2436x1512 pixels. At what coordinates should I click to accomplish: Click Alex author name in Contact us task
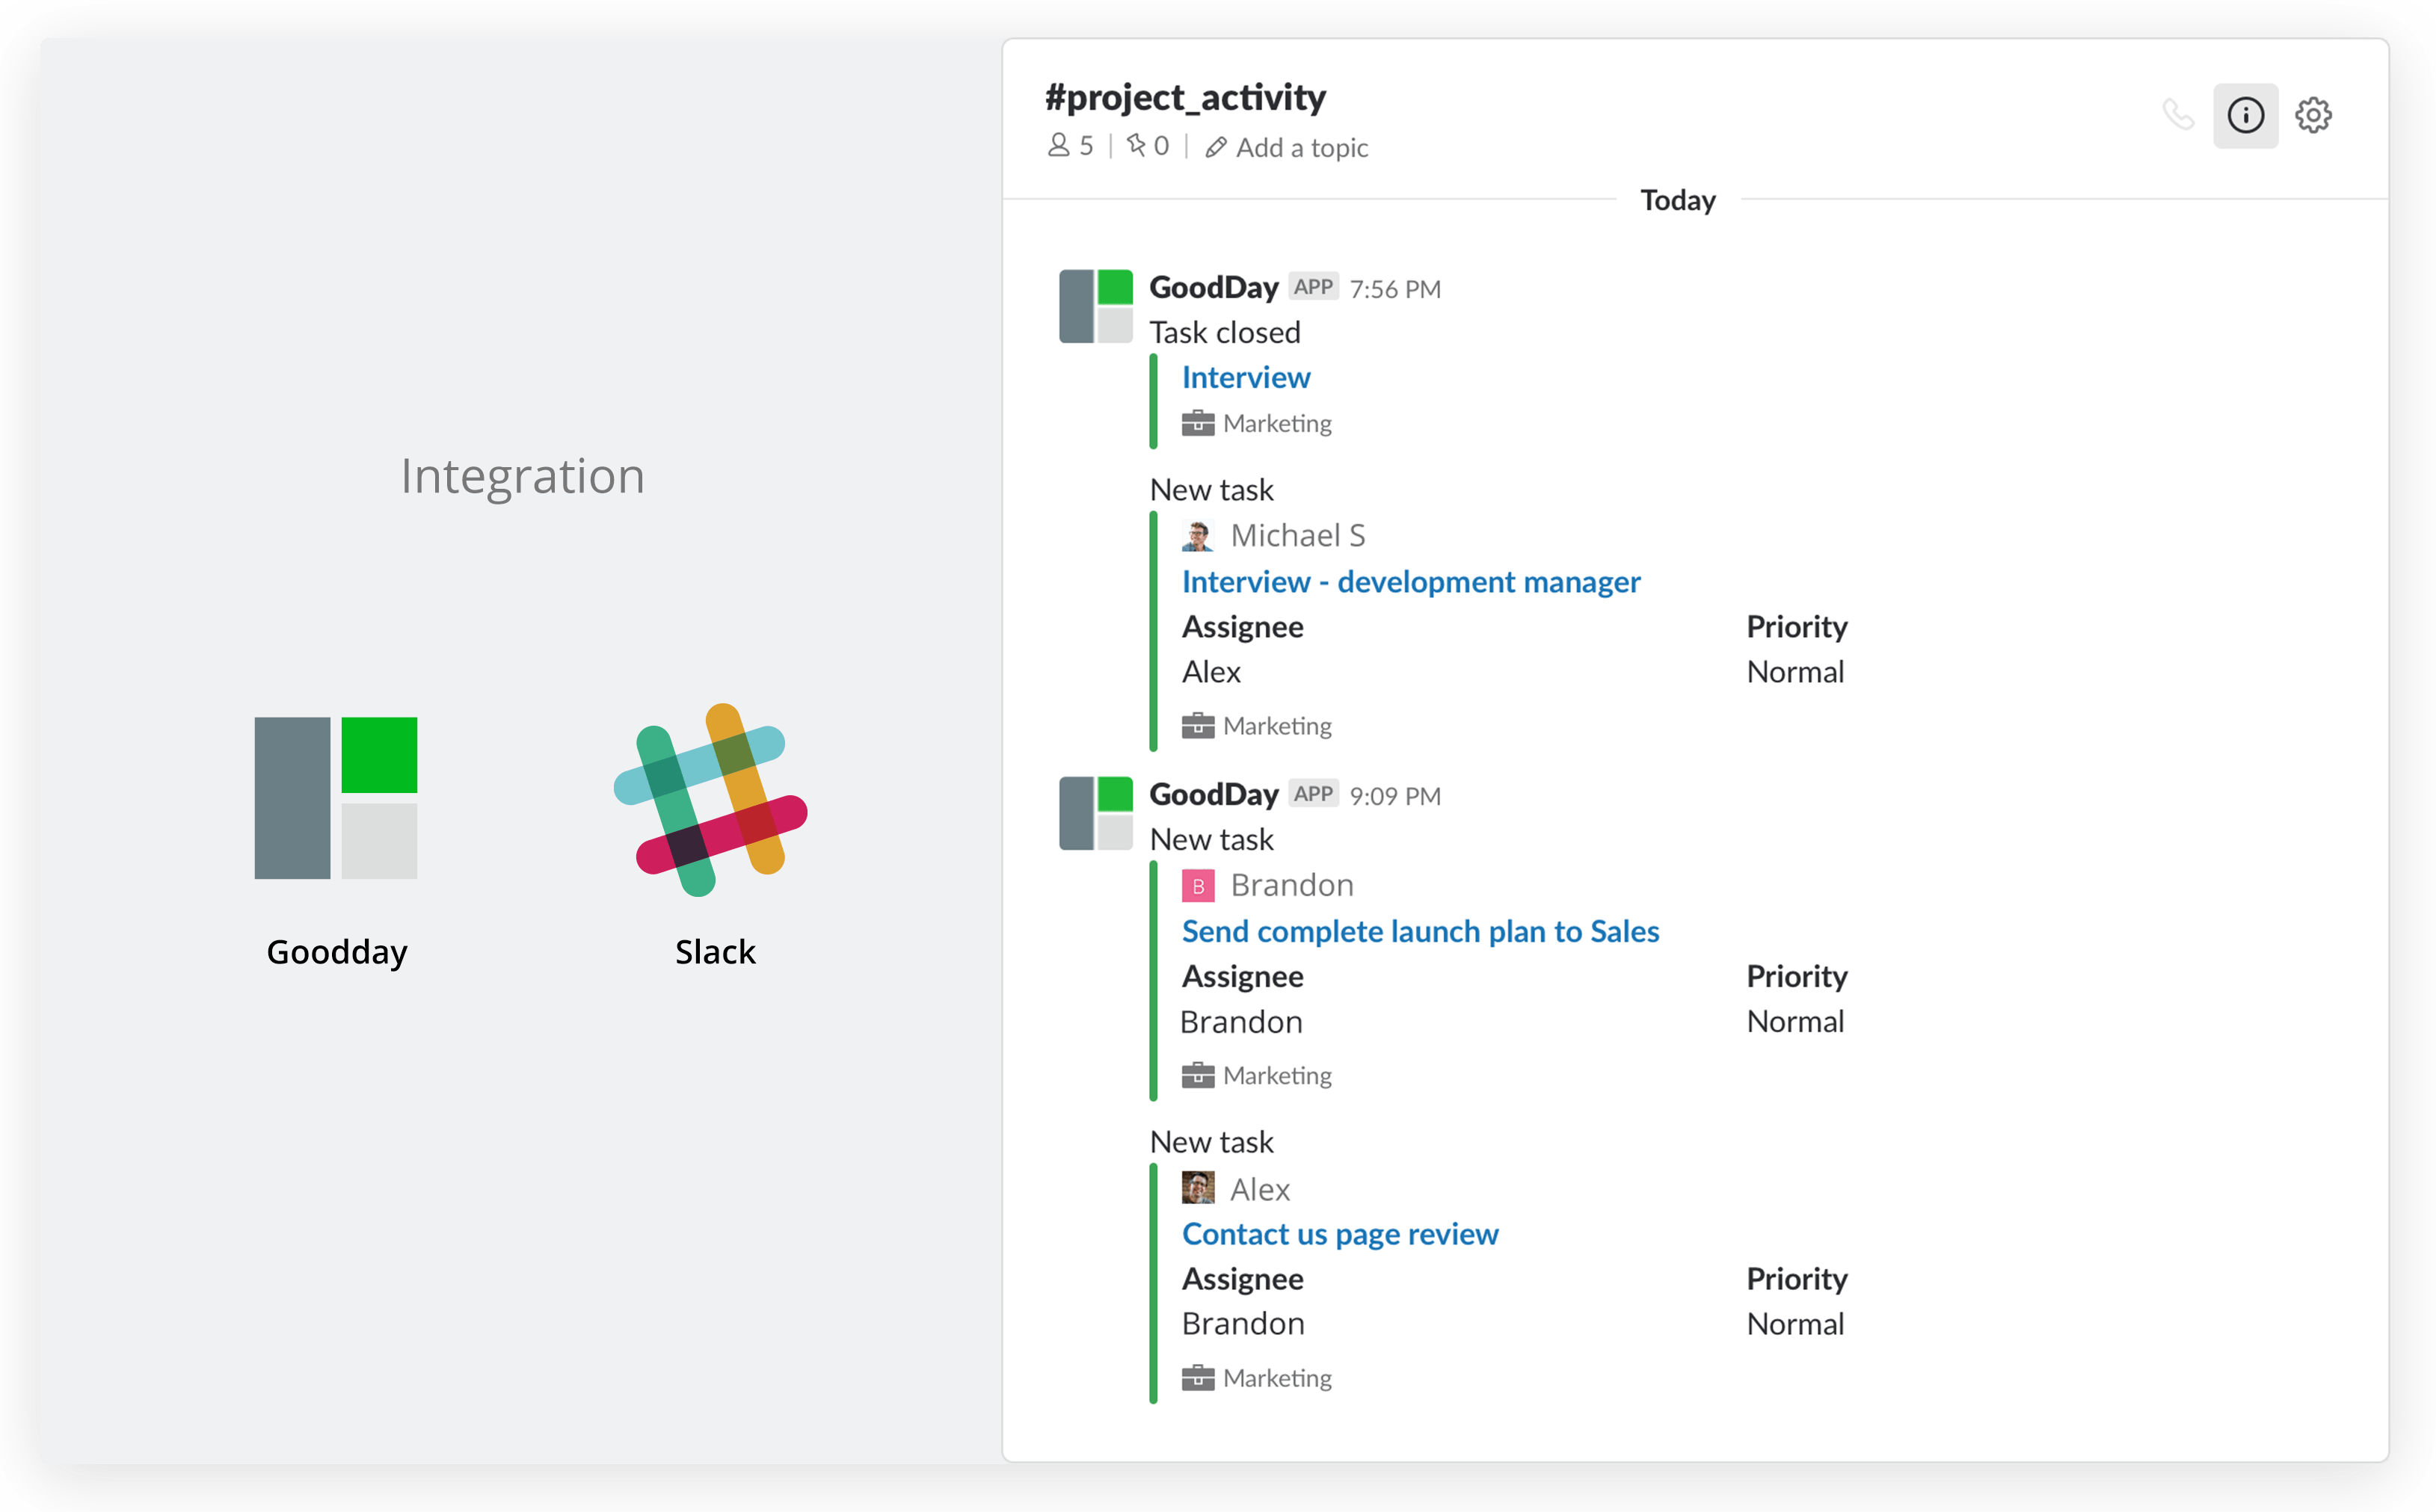click(1260, 1190)
